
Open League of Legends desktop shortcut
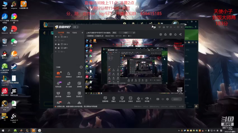(4, 80)
